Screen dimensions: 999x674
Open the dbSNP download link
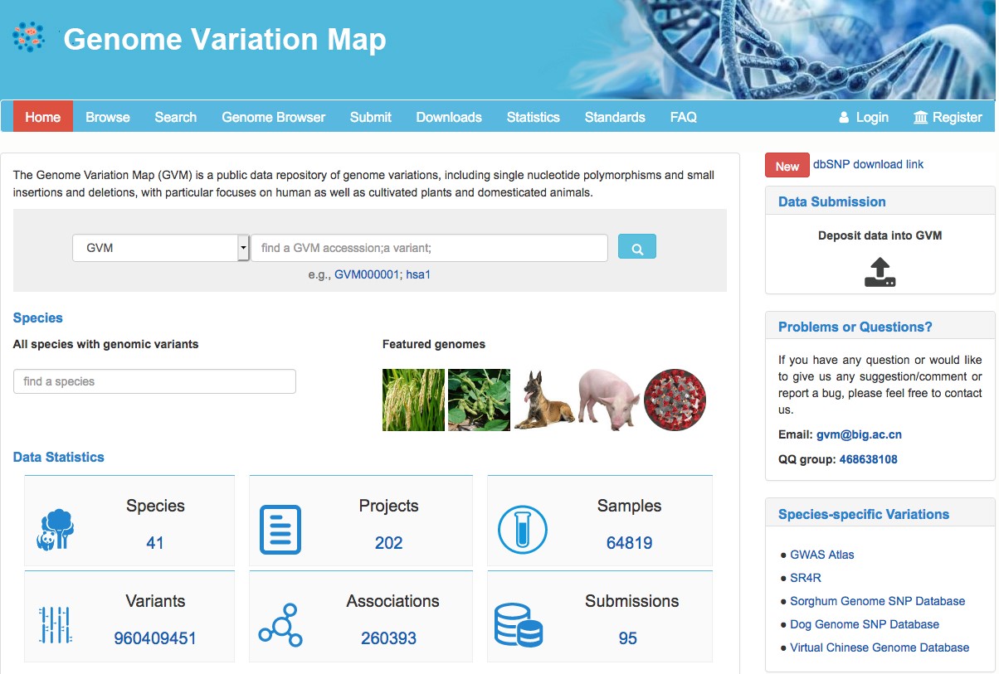tap(868, 164)
